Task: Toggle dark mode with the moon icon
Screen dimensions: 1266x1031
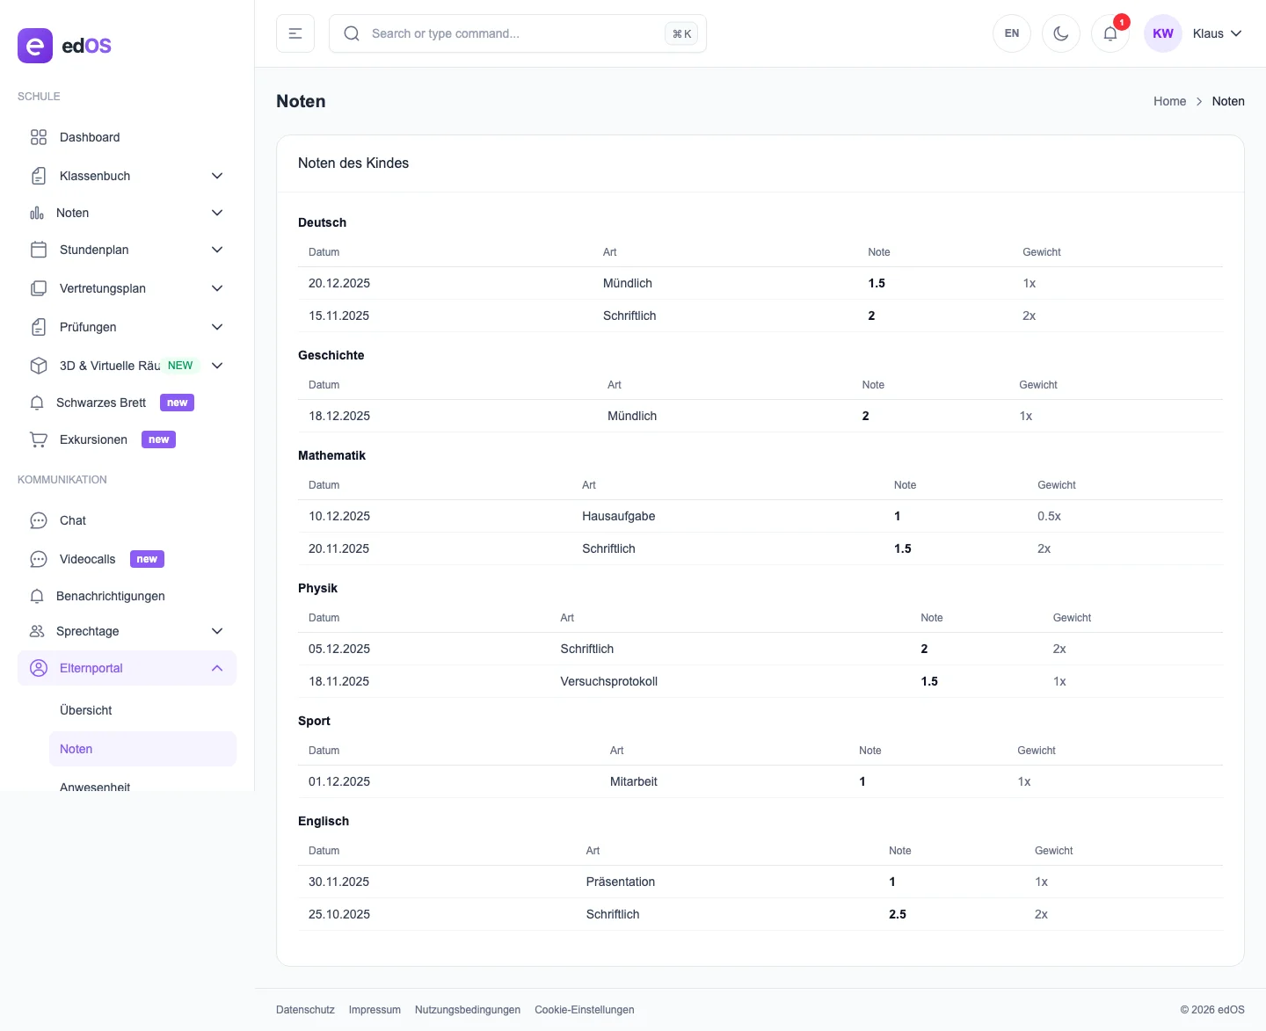Action: tap(1060, 33)
